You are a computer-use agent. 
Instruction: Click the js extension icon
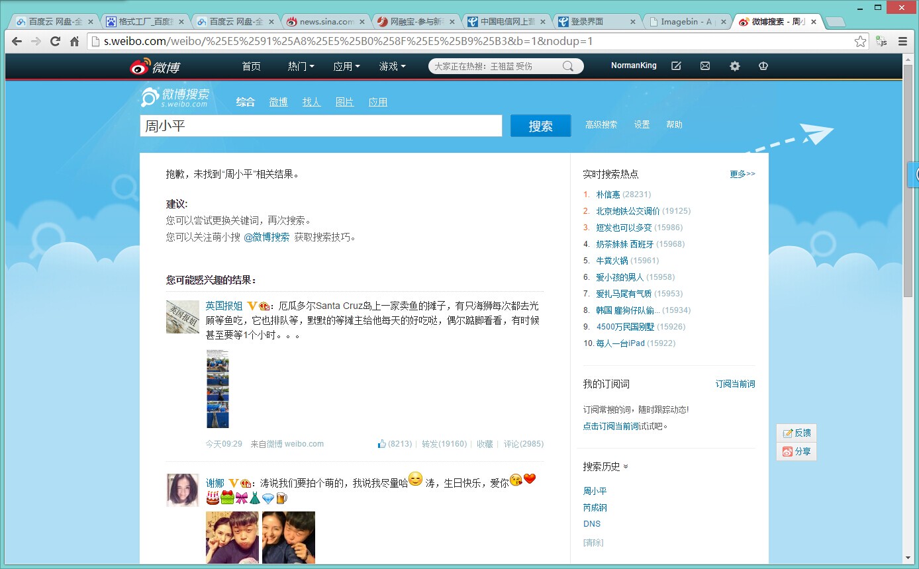tap(881, 42)
